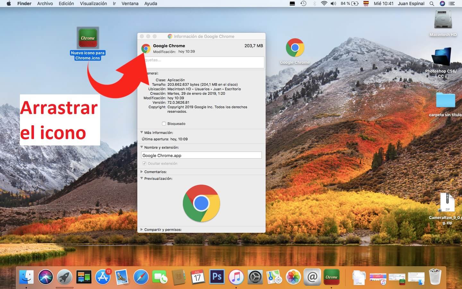Image resolution: width=462 pixels, height=289 pixels.
Task: Click the small Chrome icon in info header
Action: coord(146,48)
